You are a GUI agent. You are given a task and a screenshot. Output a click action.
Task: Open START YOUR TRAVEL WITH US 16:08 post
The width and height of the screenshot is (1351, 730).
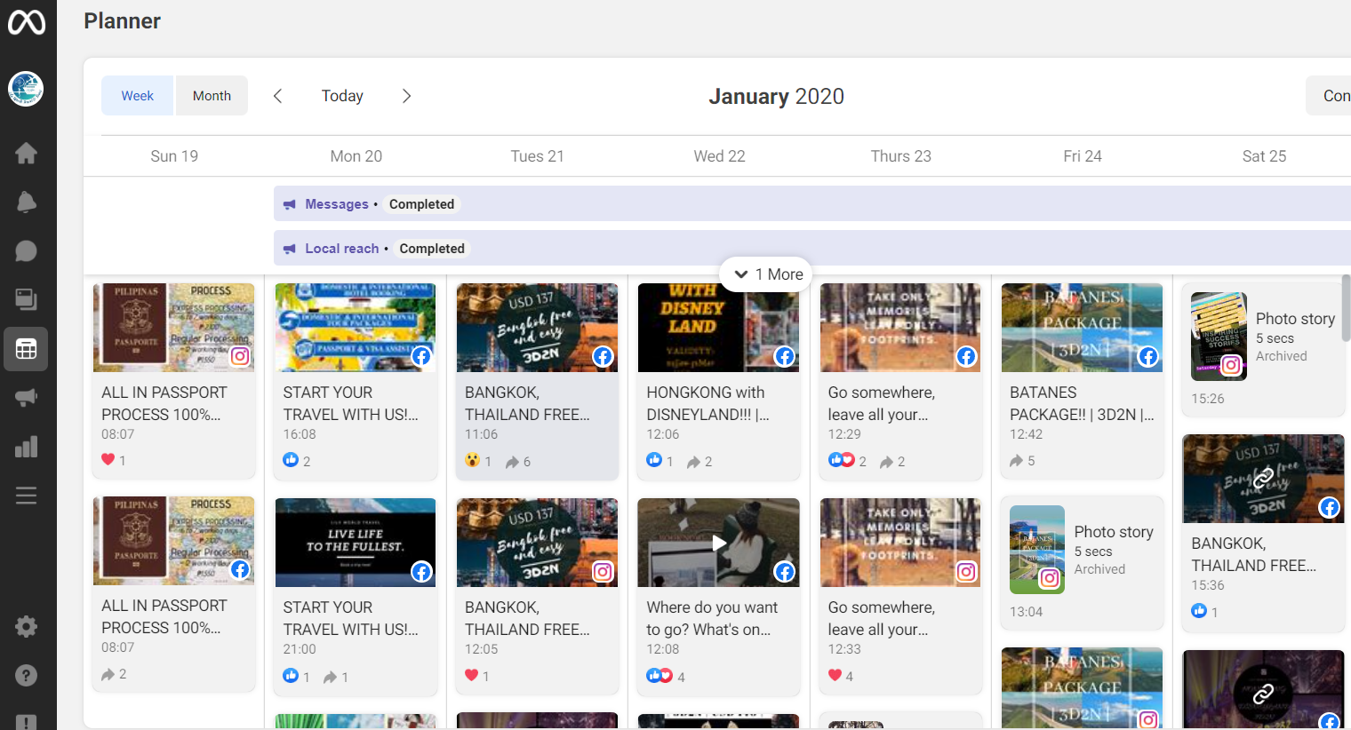[356, 380]
